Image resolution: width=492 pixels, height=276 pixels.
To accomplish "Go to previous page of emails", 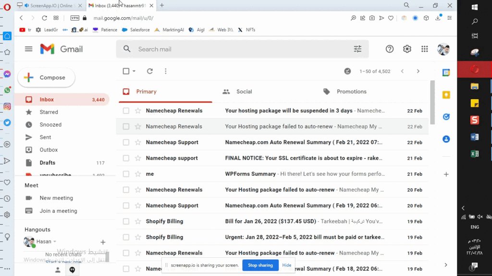I will click(402, 71).
